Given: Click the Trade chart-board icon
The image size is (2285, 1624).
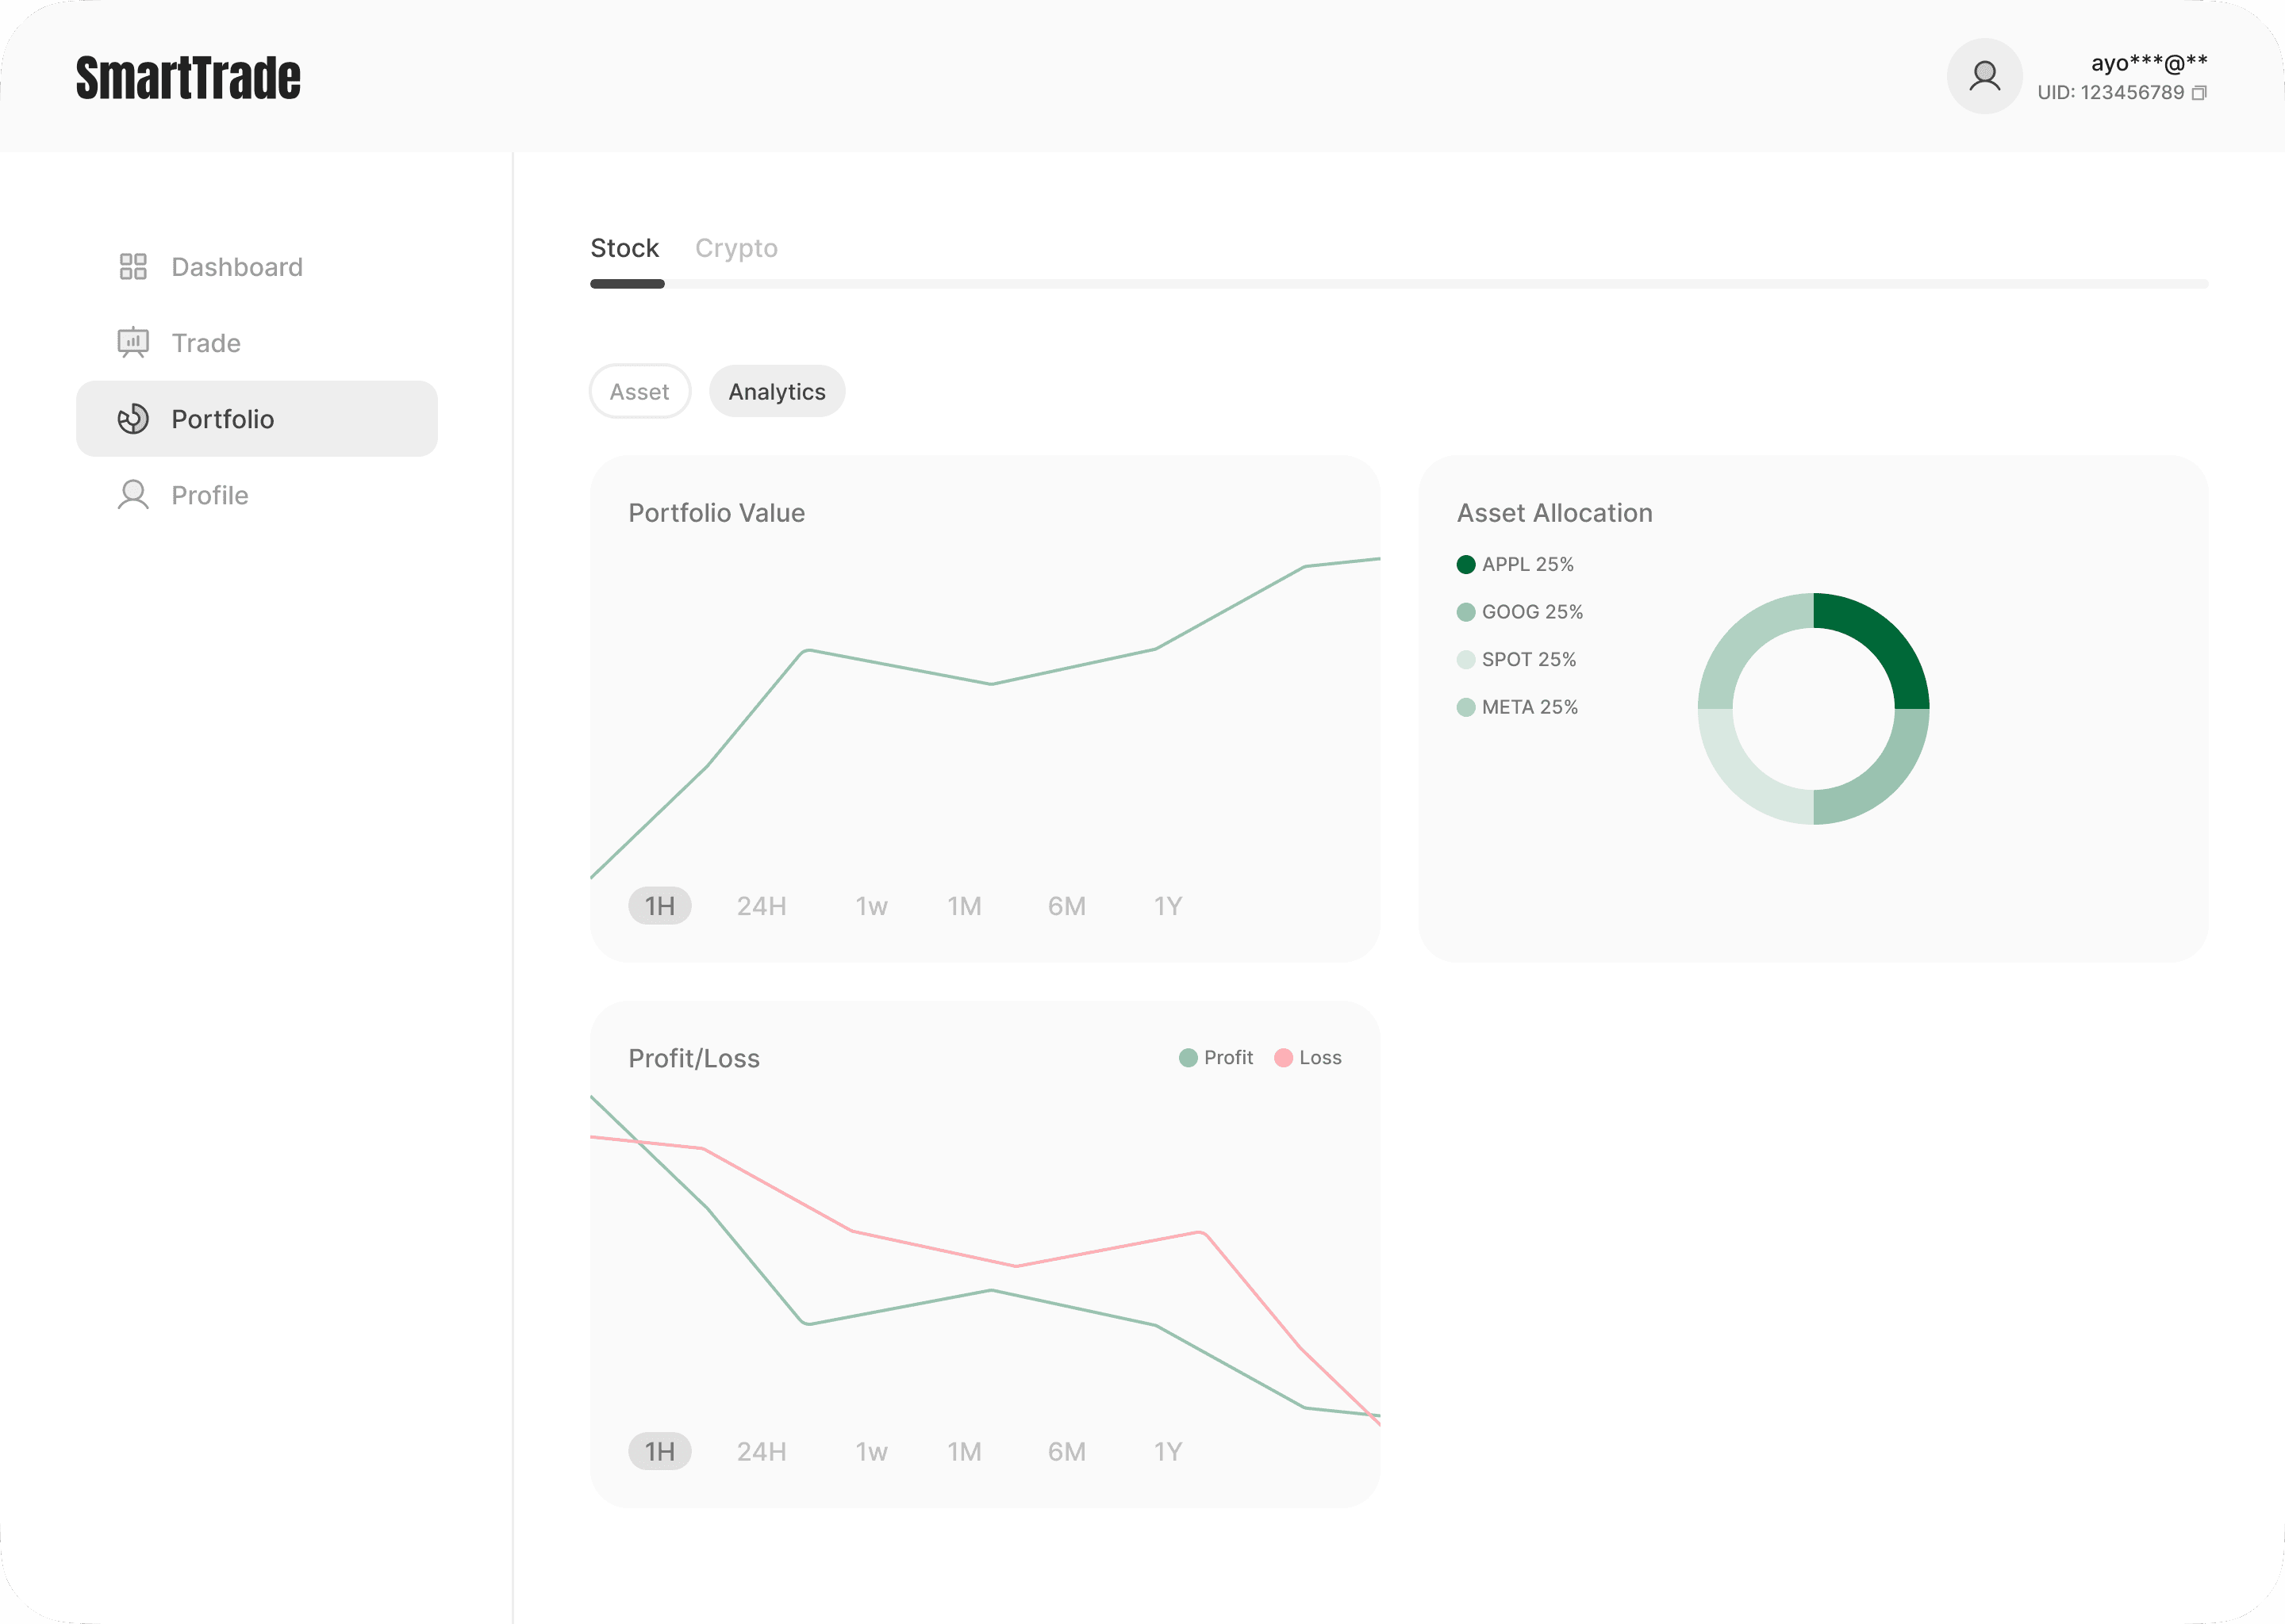Looking at the screenshot, I should pyautogui.click(x=133, y=342).
